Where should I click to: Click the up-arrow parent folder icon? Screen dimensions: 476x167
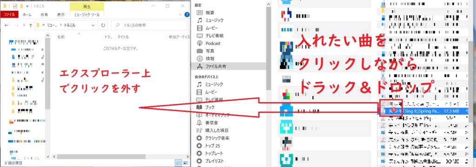click(30, 26)
